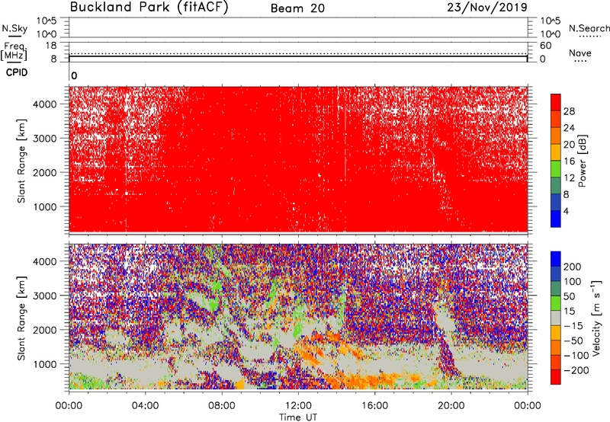
Task: Click the blue bottom segment of power colorbar
Action: coord(556,219)
